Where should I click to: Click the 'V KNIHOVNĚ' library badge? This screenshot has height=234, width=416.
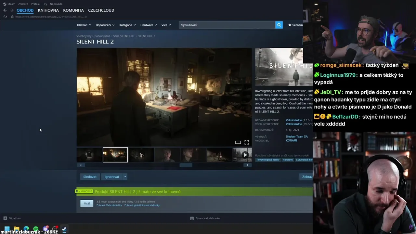[x=84, y=192]
